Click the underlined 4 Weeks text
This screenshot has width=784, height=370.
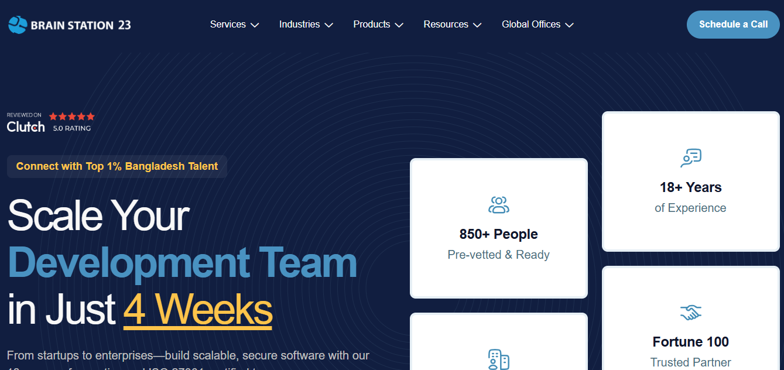198,310
